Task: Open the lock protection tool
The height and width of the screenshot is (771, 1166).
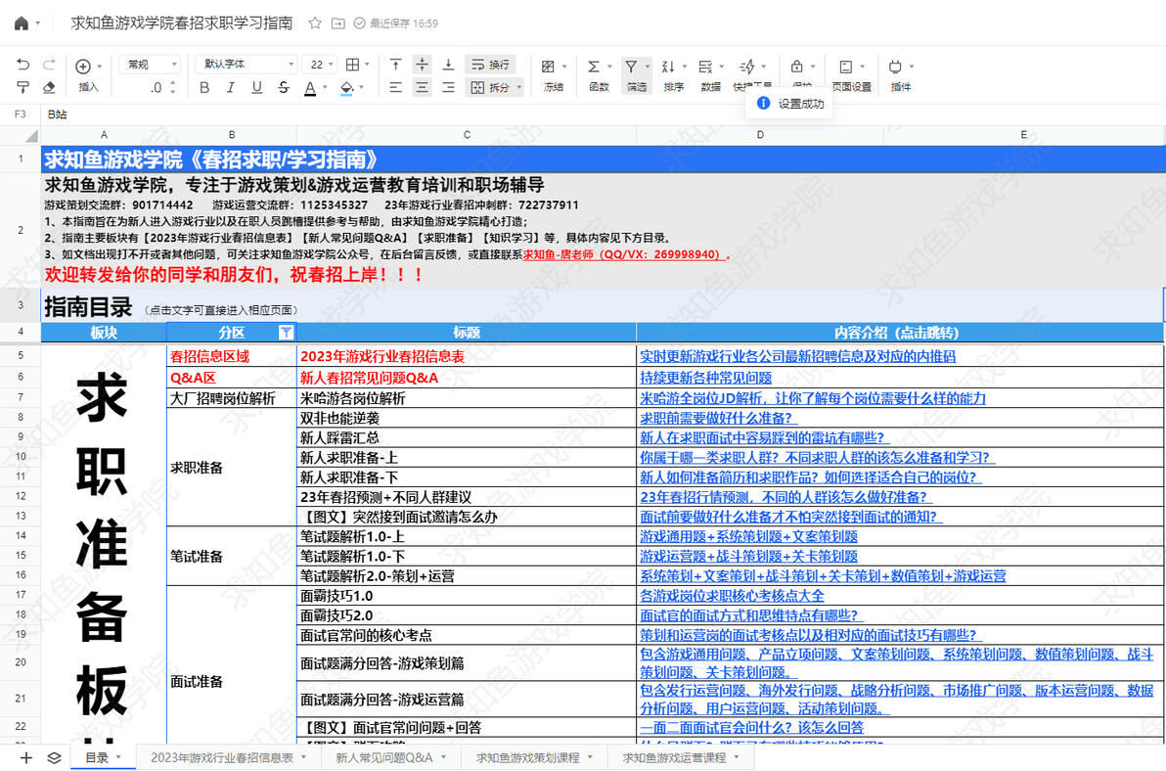Action: (x=796, y=67)
